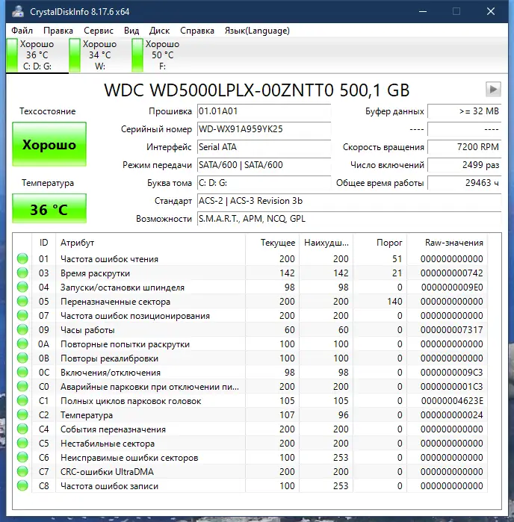The width and height of the screenshot is (514, 522).
Task: Click the Буква тома field C: D: G:
Action: 264,183
